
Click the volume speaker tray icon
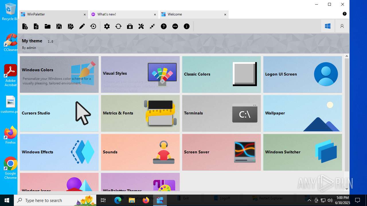click(330, 200)
